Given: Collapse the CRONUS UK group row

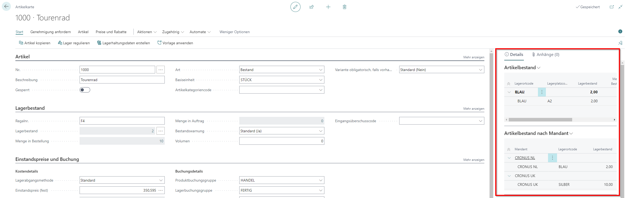Looking at the screenshot, I should tap(509, 176).
